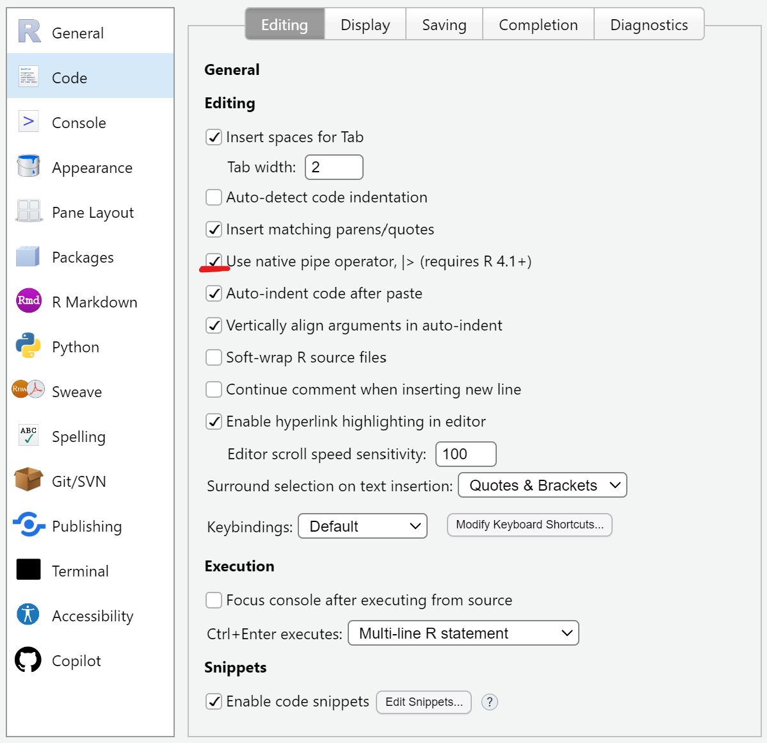Disable Insert spaces for Tab
Viewport: 767px width, 743px height.
[x=214, y=137]
